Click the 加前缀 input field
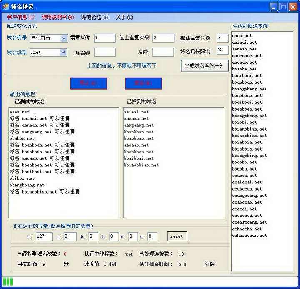Screen dimensions: 300x289 point(105,52)
